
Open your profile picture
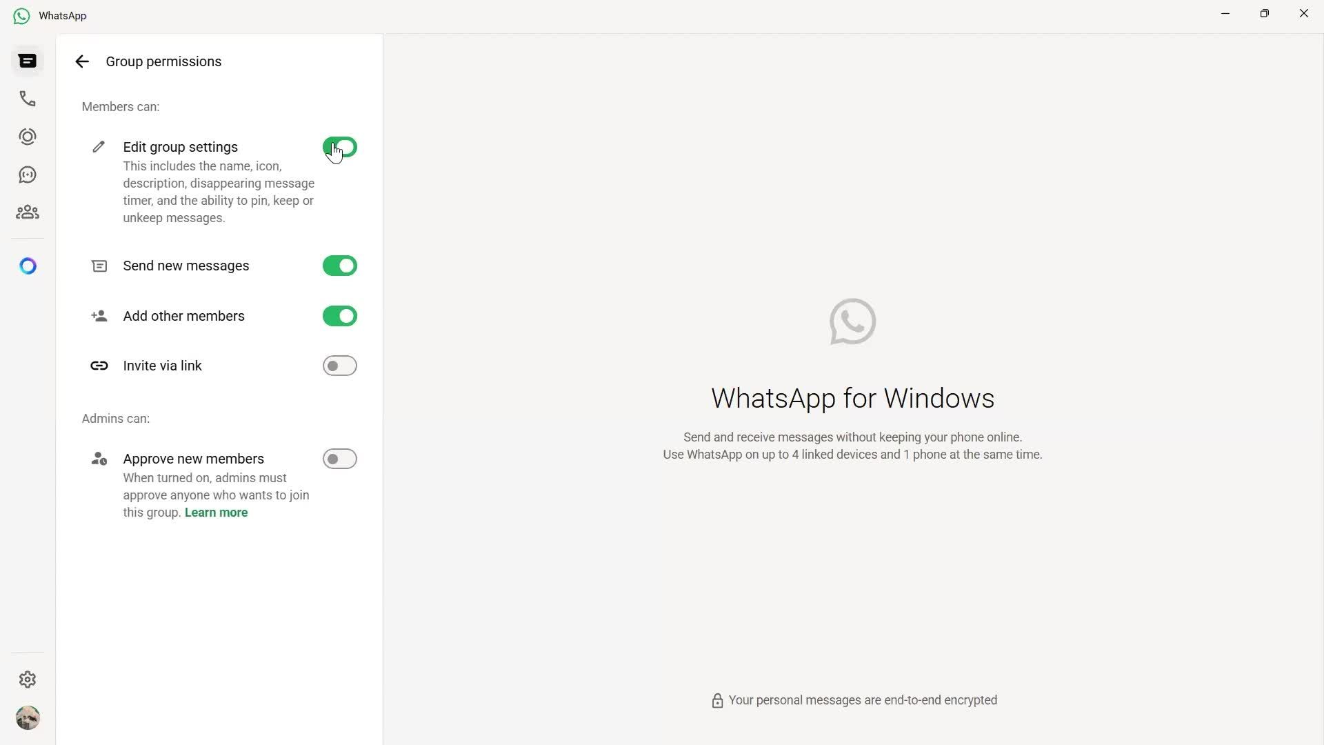coord(28,718)
